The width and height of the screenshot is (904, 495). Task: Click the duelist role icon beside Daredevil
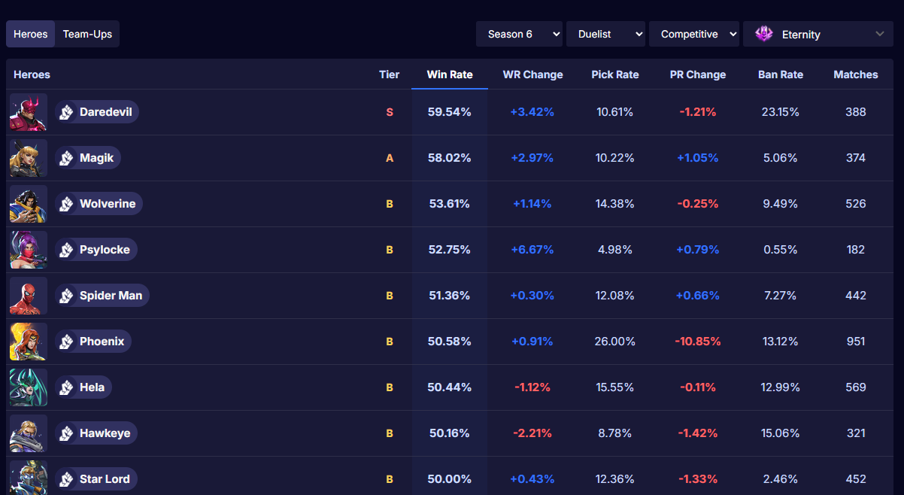66,112
